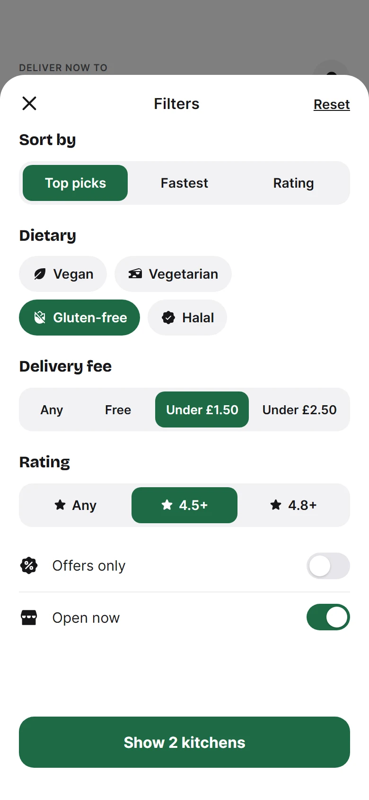Click the crossed wheat icon on Gluten-free
This screenshot has width=369, height=800.
(x=40, y=318)
